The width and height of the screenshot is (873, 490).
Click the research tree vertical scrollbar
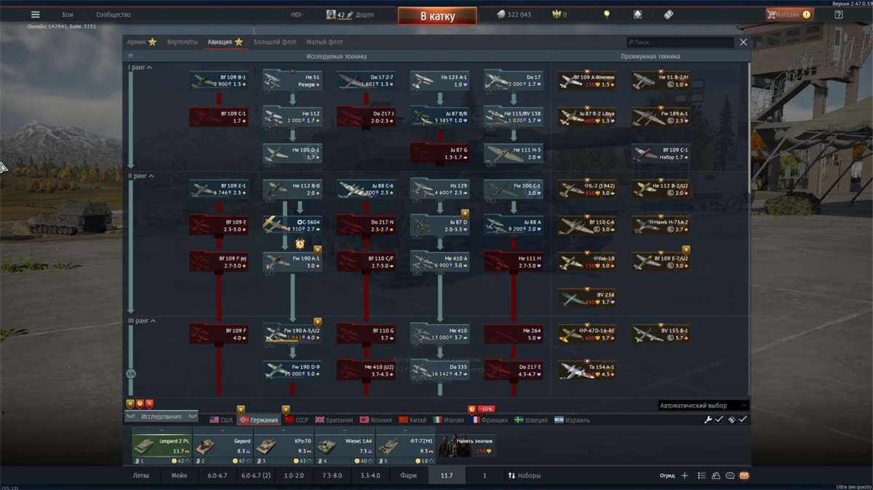click(749, 228)
